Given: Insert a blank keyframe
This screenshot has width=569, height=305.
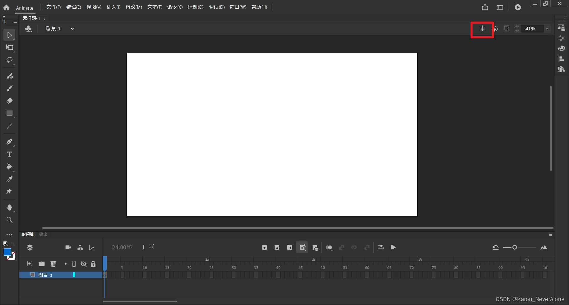Looking at the screenshot, I should tap(277, 248).
